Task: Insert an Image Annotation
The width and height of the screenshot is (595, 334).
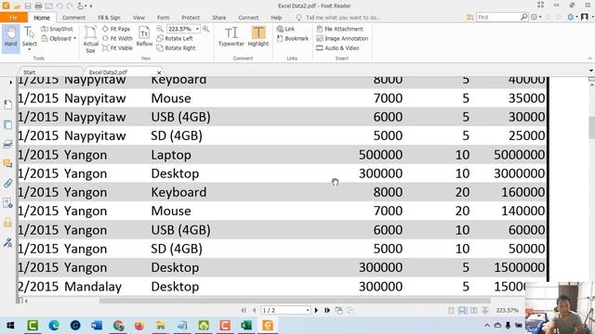Action: pos(342,38)
